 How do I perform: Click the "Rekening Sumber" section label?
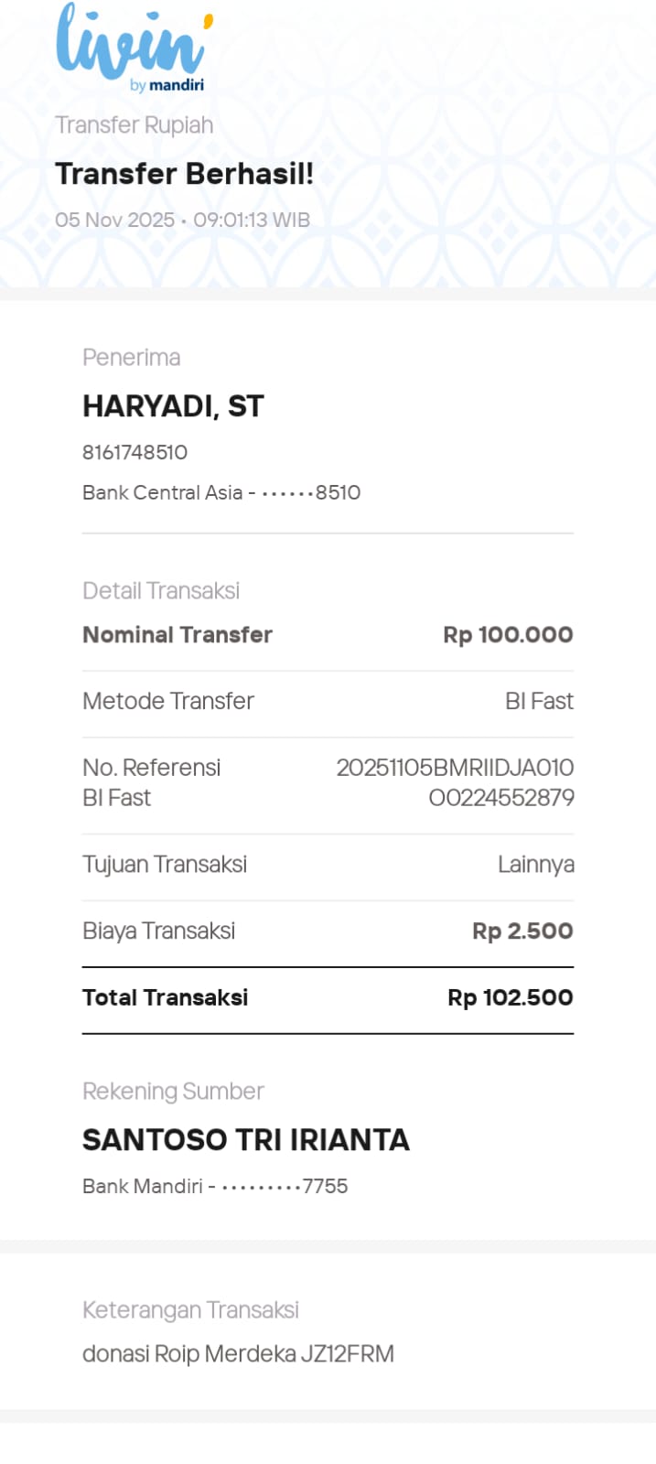173,1092
